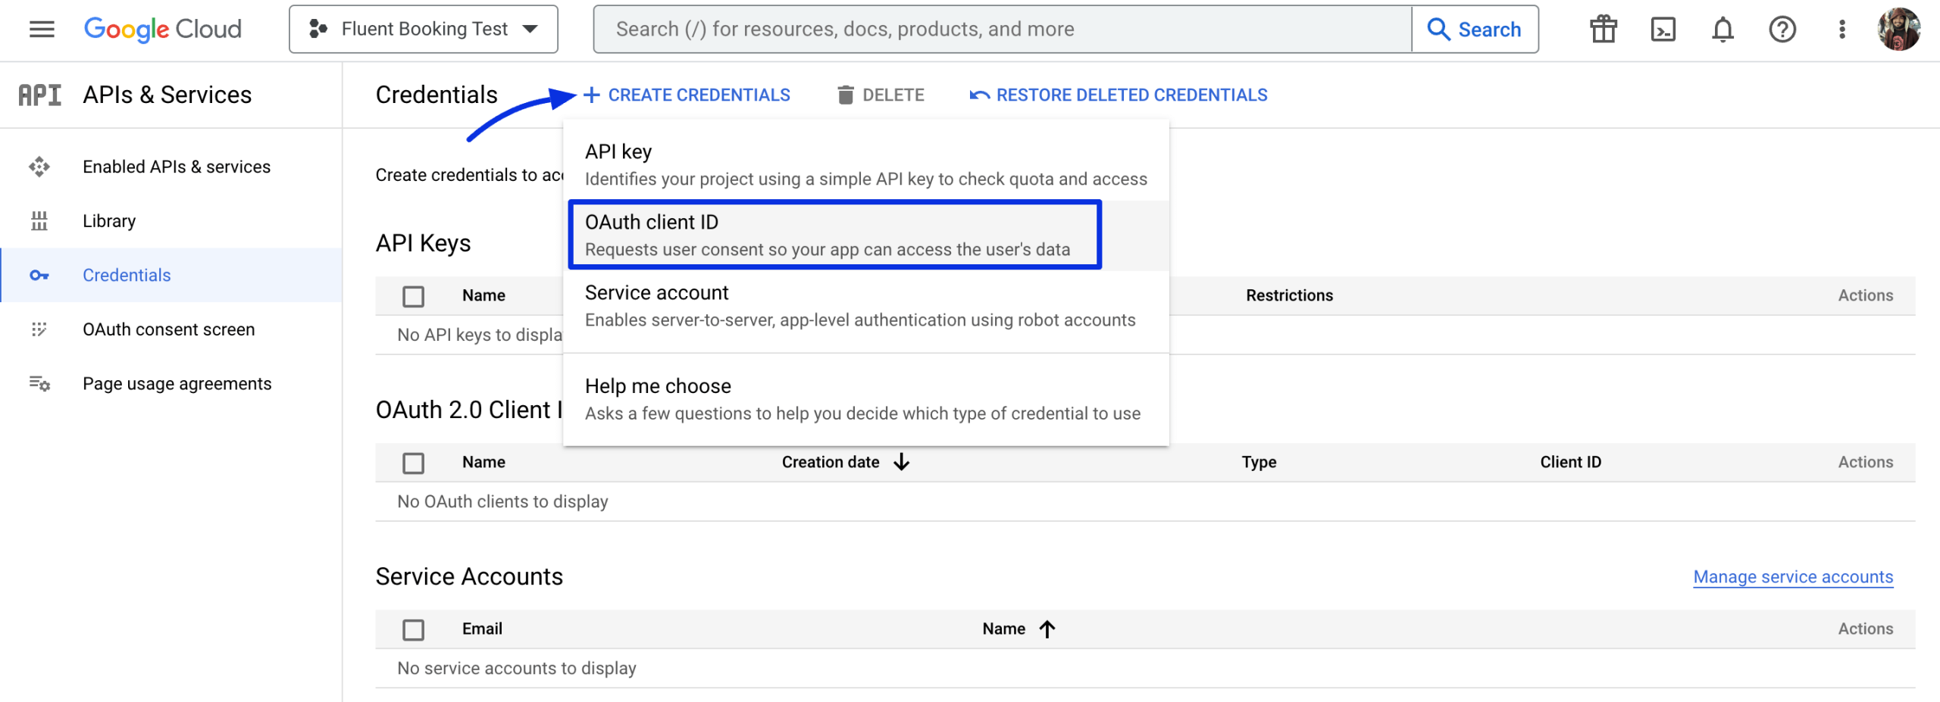The image size is (1940, 702).
Task: Open OAuth consent screen in sidebar
Action: coord(168,329)
